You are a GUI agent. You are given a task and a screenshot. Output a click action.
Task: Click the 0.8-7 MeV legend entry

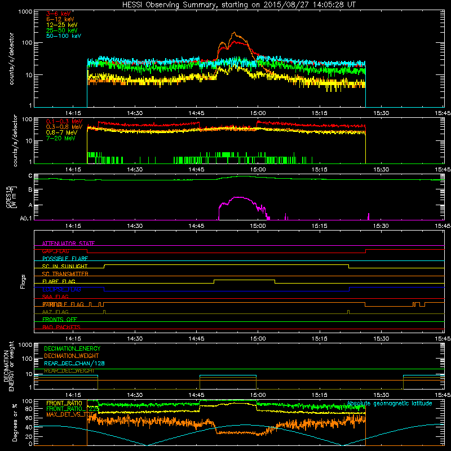click(61, 132)
